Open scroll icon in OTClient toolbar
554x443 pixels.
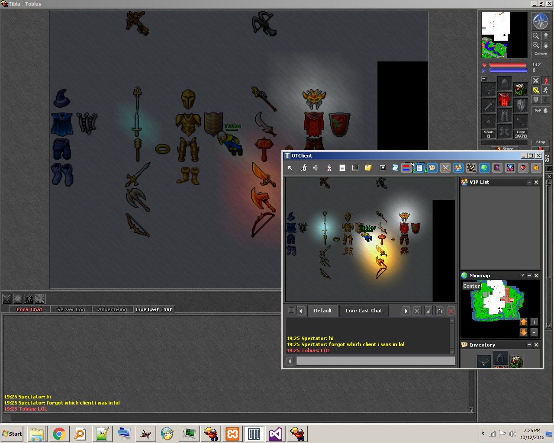point(395,168)
